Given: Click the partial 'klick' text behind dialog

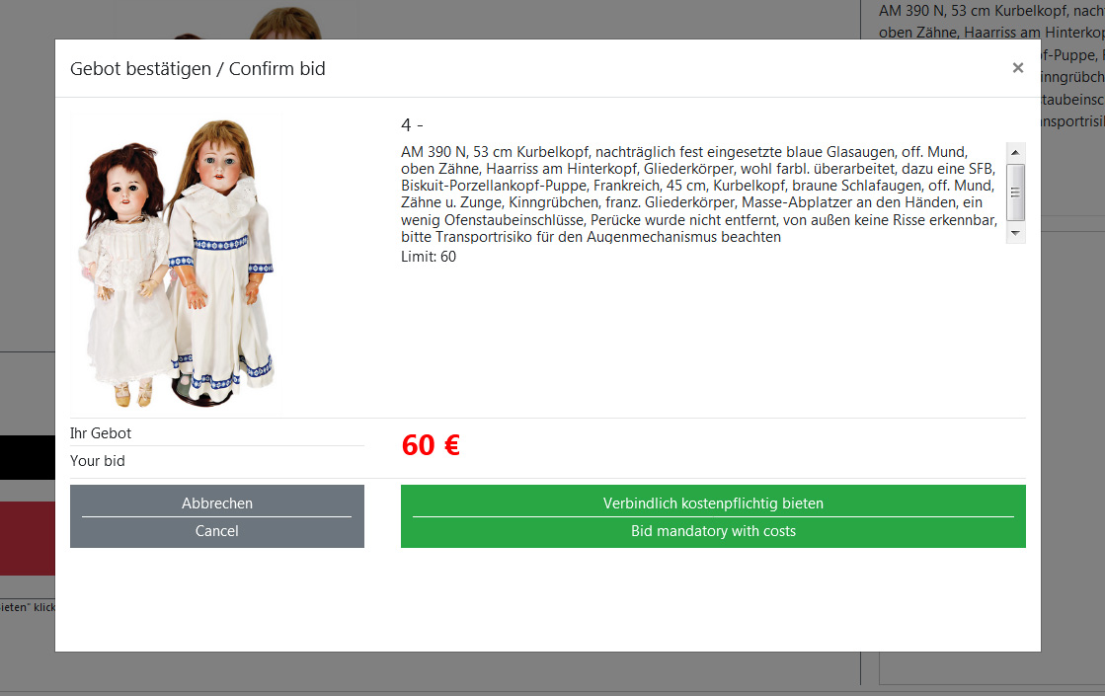Looking at the screenshot, I should 43,607.
